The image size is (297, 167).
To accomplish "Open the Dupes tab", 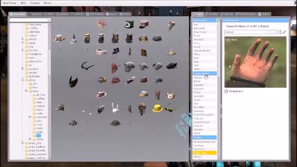I will tap(111, 14).
